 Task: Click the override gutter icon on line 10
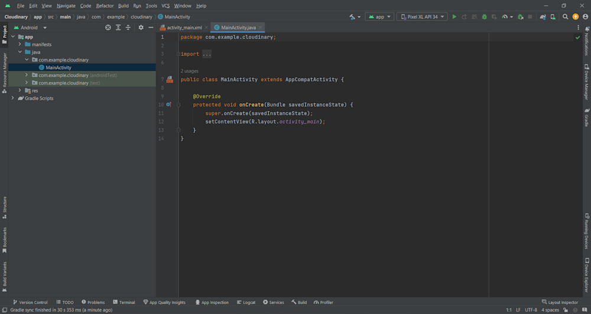click(169, 104)
